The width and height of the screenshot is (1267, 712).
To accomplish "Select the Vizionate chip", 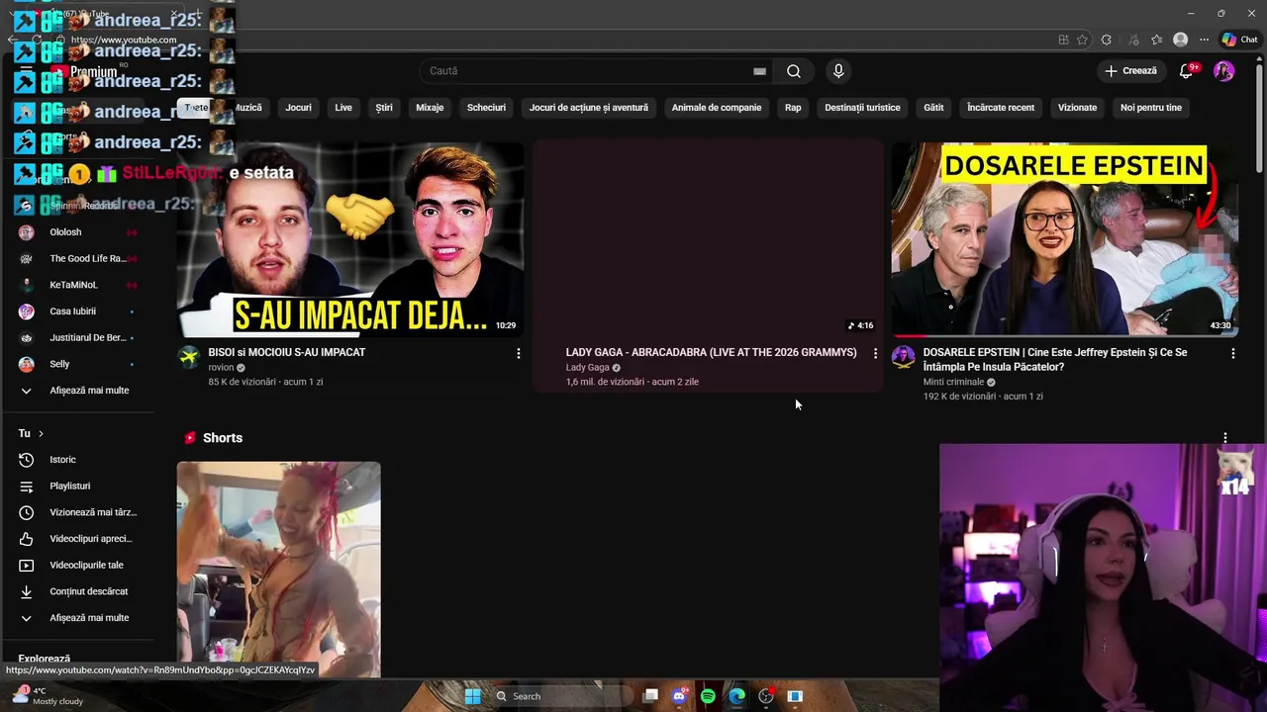I will [1077, 108].
